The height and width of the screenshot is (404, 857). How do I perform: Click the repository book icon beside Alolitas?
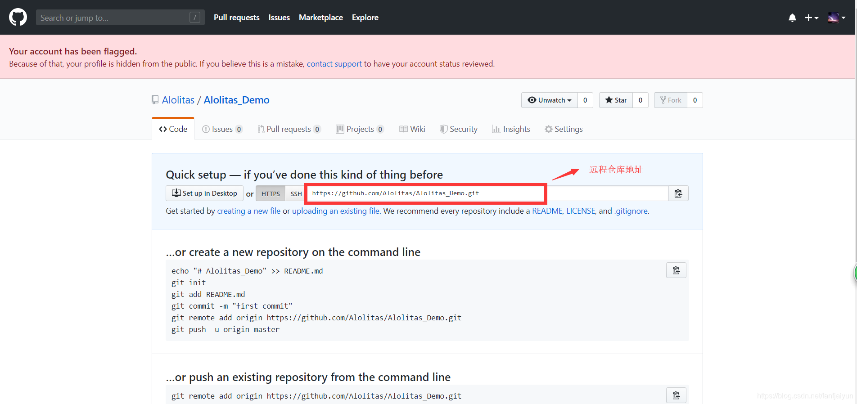click(x=155, y=100)
